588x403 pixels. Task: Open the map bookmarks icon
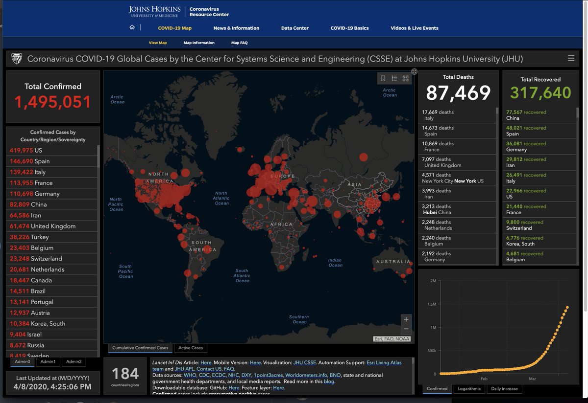(383, 78)
